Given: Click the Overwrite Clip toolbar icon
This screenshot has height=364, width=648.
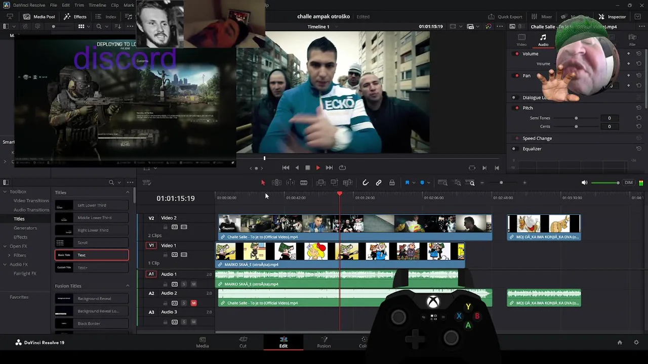Looking at the screenshot, I should click(x=334, y=183).
